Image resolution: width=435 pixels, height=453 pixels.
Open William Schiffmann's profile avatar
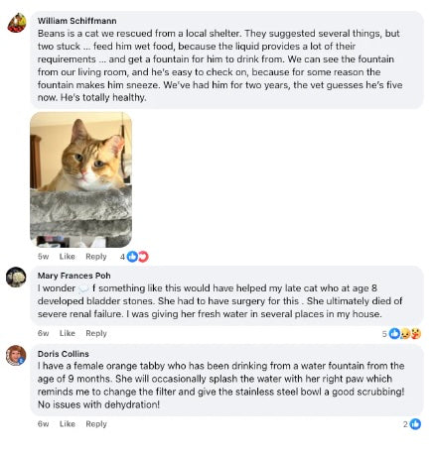click(x=17, y=23)
